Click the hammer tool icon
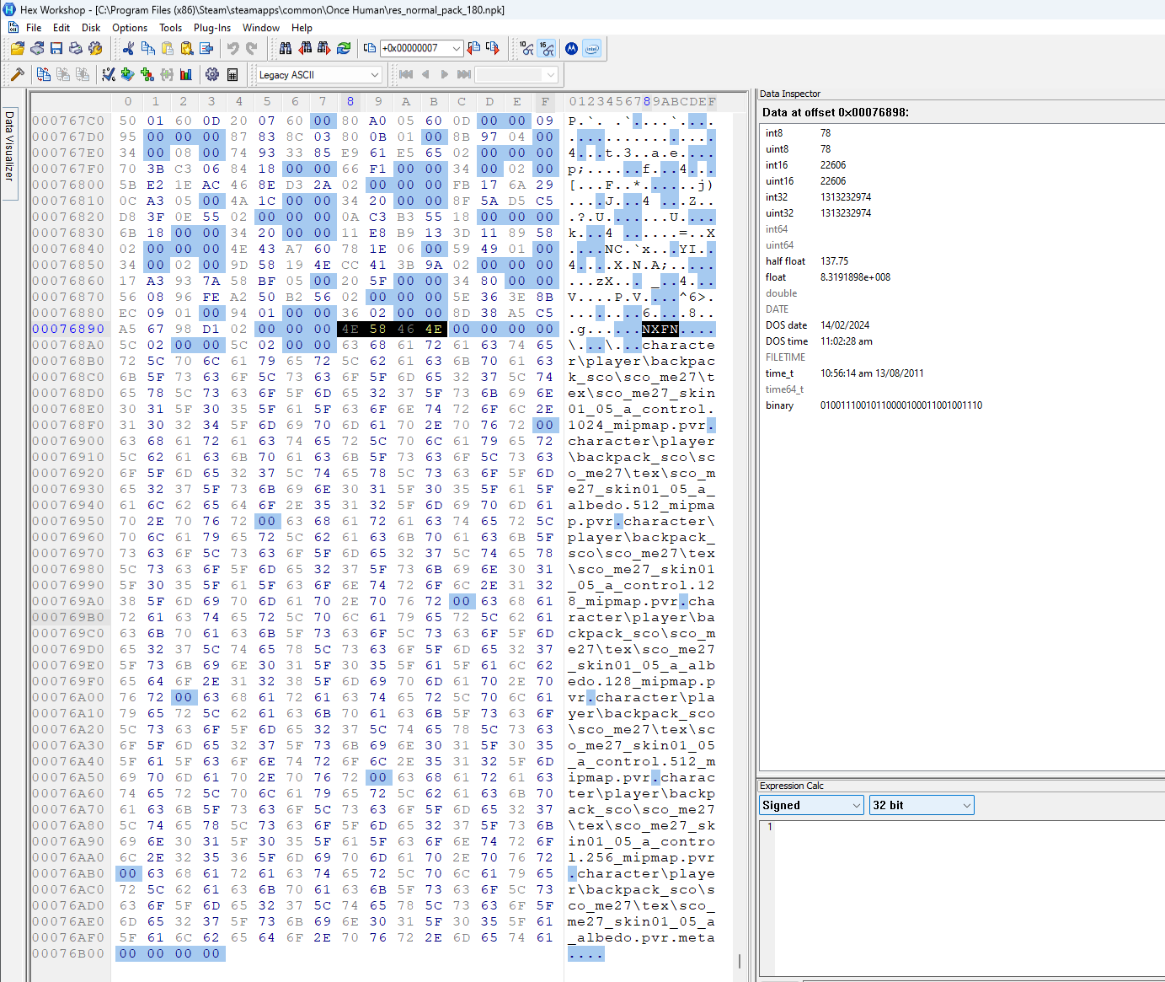The image size is (1165, 982). (17, 74)
